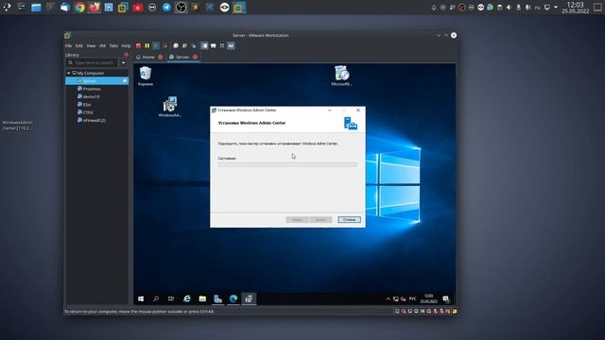Open the host application launcher icon

[x=7, y=7]
